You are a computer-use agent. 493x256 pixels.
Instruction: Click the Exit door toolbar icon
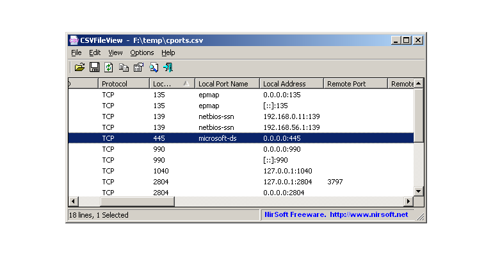pyautogui.click(x=168, y=67)
